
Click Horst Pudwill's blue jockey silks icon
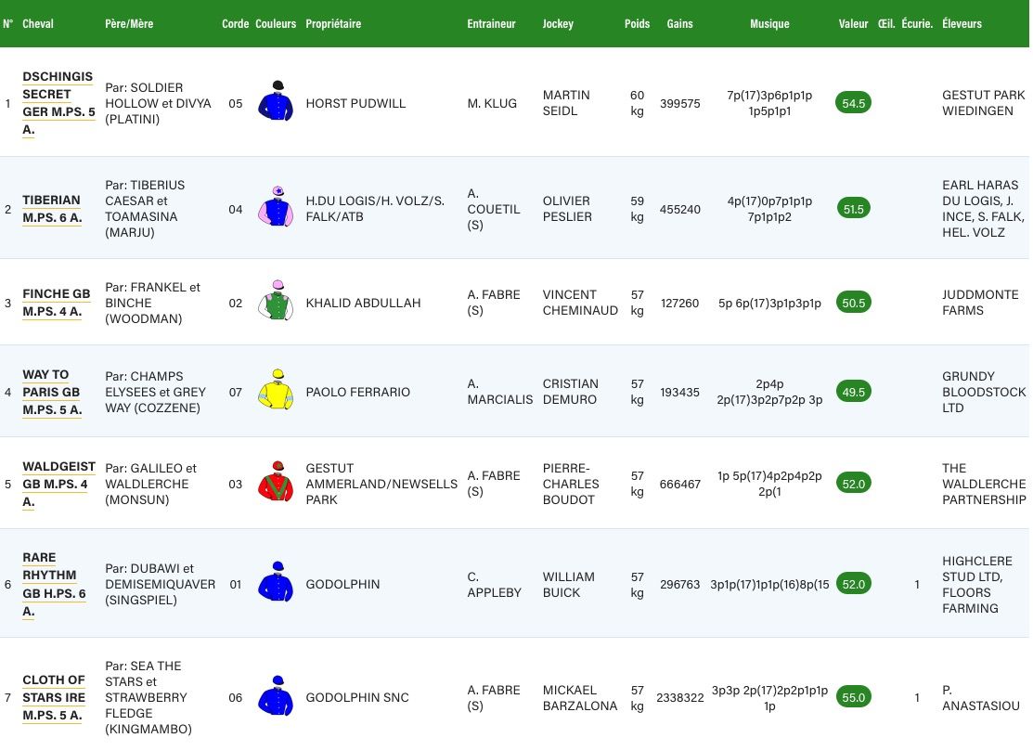(276, 101)
